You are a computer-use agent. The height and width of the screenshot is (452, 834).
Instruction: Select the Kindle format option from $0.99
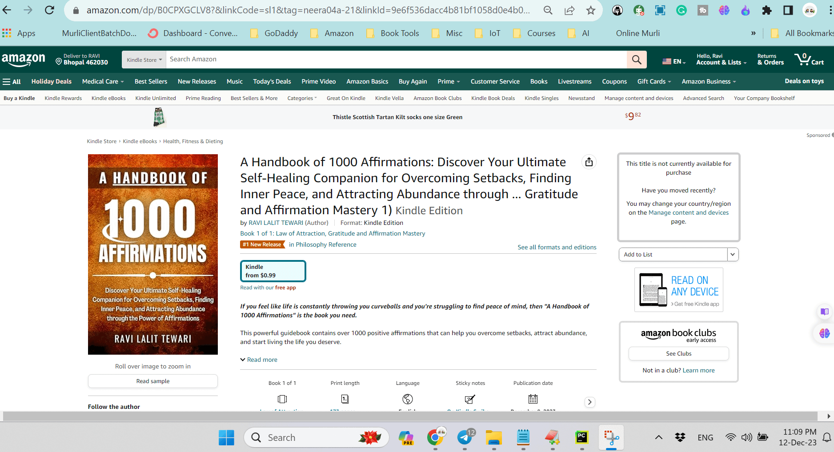[x=273, y=271]
